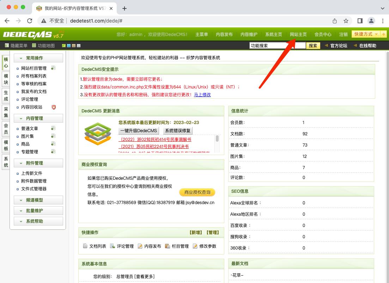
Task: Click the plus button beside 快捷方式
Action: (384, 34)
